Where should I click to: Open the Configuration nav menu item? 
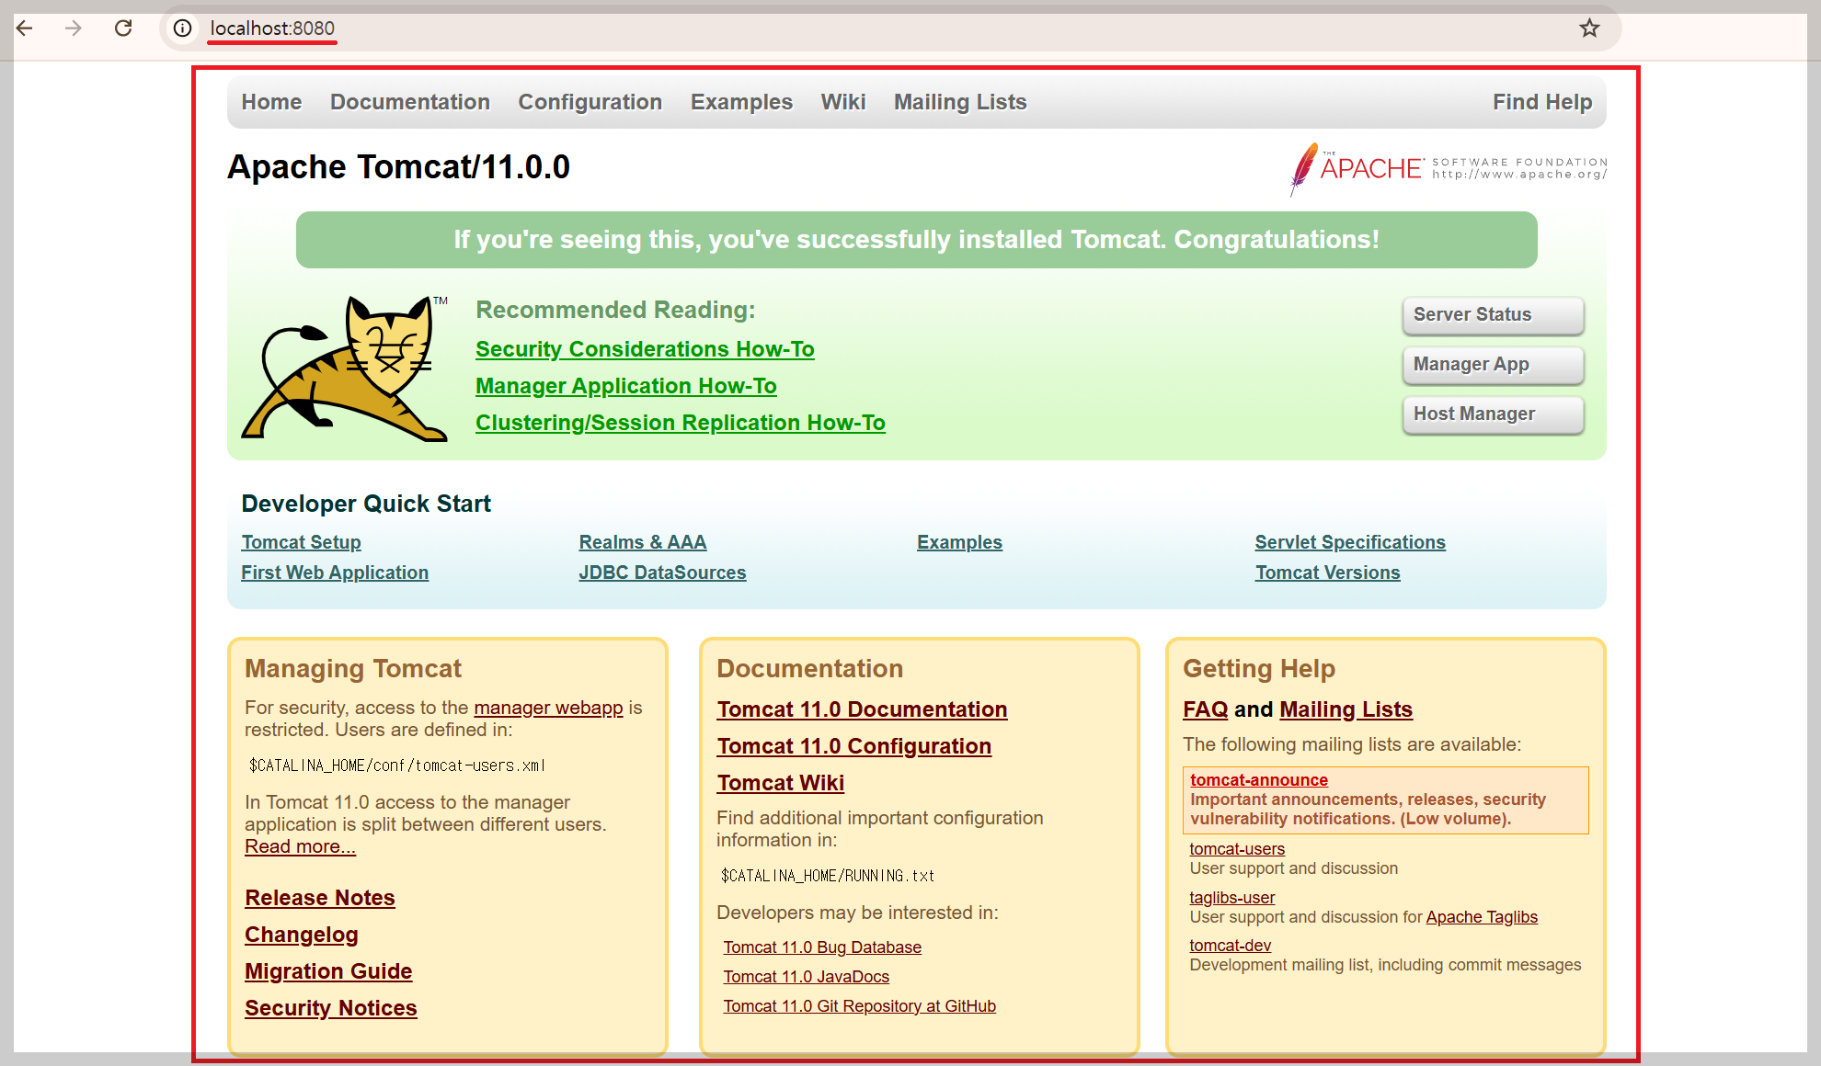coord(590,102)
